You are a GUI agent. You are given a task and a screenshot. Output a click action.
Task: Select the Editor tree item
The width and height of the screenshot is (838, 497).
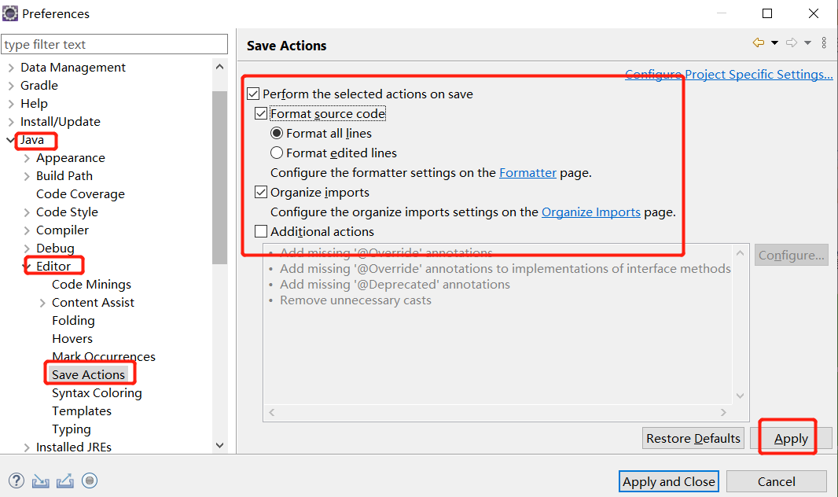click(53, 266)
